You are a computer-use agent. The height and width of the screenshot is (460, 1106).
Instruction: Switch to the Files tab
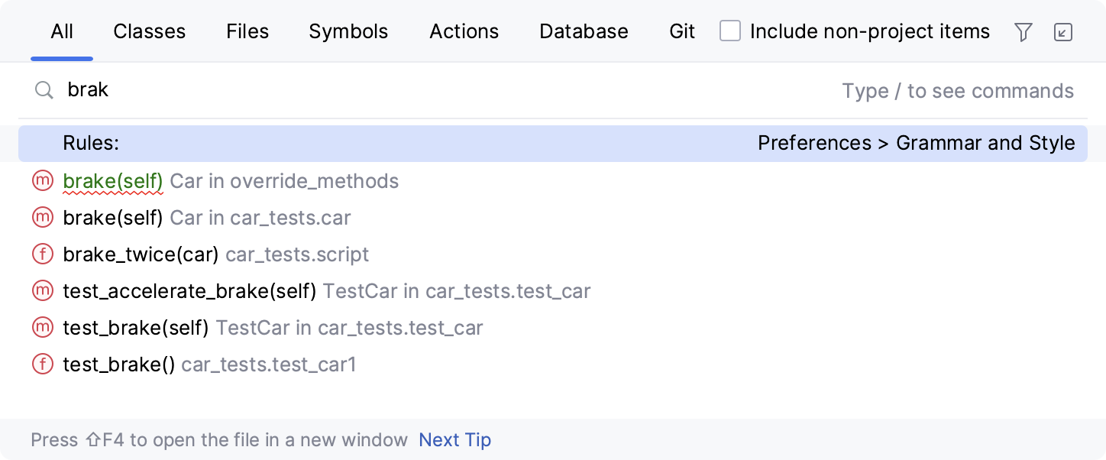click(x=247, y=31)
